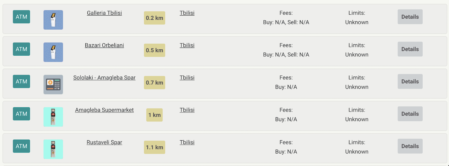This screenshot has height=166, width=449.
Task: Click the Rustaveli Spar kiosk icon
Action: point(53,149)
